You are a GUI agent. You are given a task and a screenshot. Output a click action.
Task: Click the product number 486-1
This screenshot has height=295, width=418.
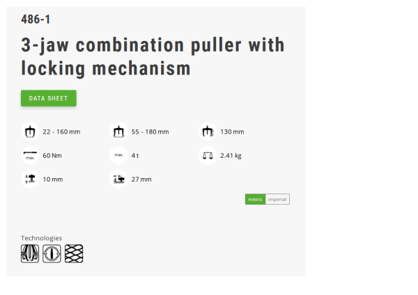coord(36,19)
